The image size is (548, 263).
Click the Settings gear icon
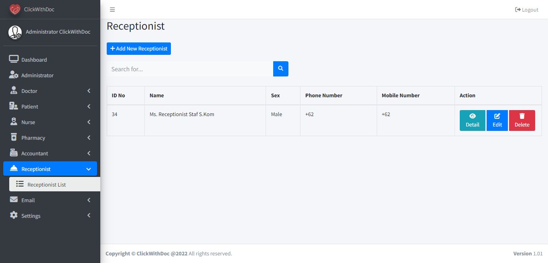click(x=14, y=215)
